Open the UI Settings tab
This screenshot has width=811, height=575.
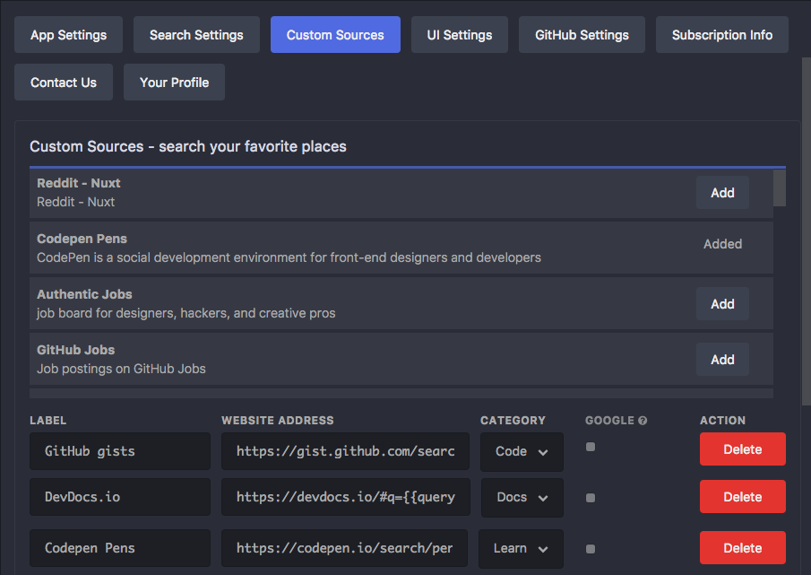pos(460,35)
